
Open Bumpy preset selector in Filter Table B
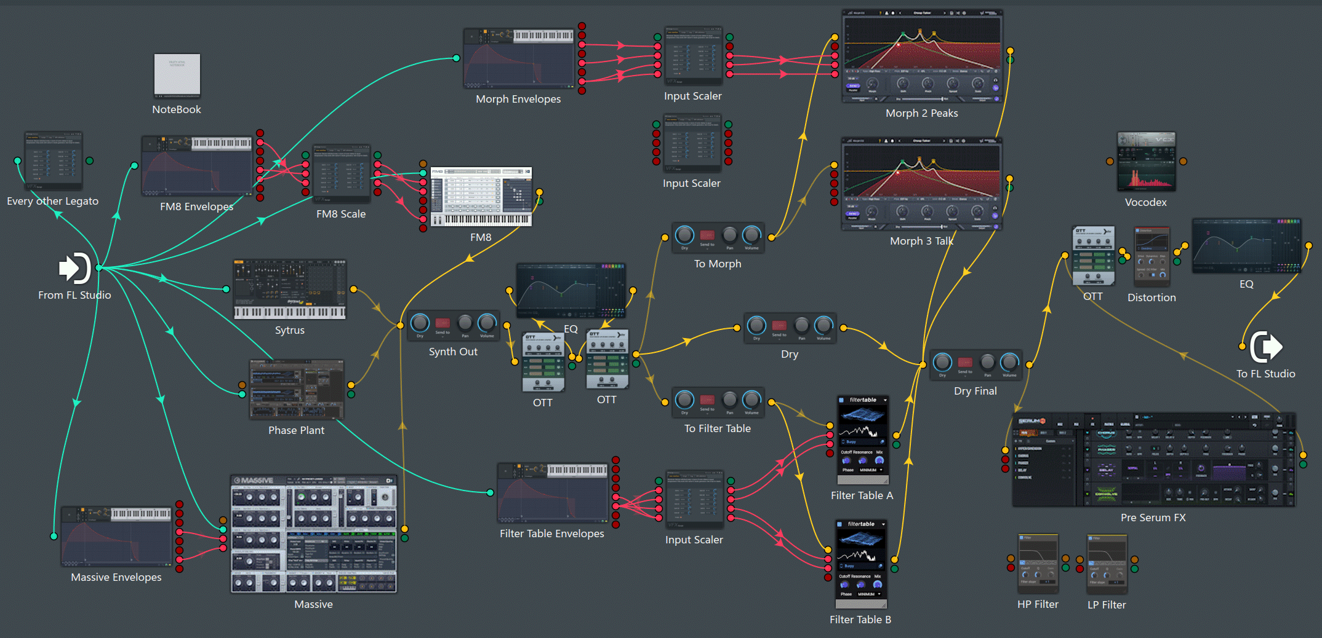coord(860,566)
